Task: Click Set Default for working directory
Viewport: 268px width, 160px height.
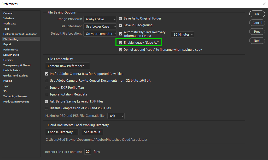Action: (x=92, y=132)
